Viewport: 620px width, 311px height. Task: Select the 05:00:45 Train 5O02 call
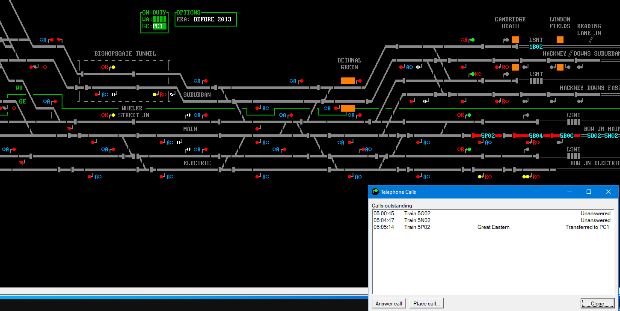492,213
